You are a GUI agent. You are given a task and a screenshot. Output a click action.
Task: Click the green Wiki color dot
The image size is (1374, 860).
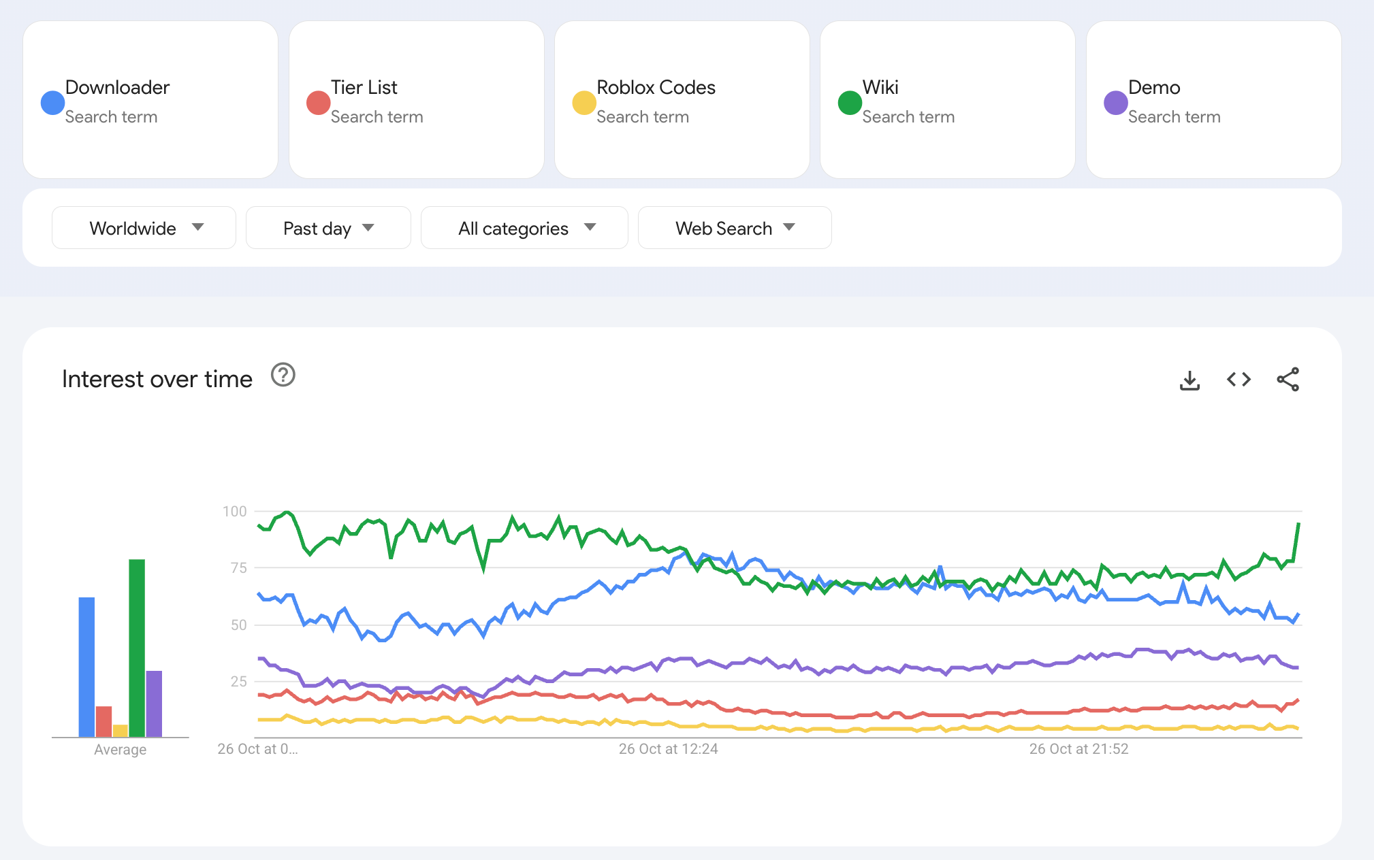[x=850, y=103]
